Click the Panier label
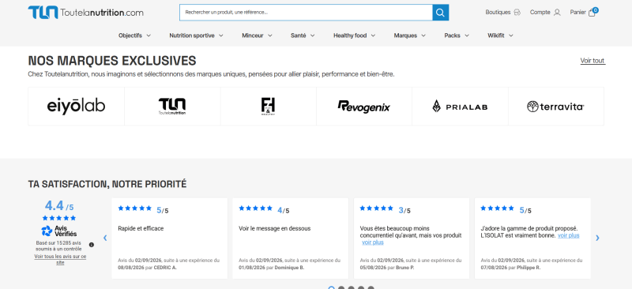Viewport: 632px width, 289px height. coord(577,13)
